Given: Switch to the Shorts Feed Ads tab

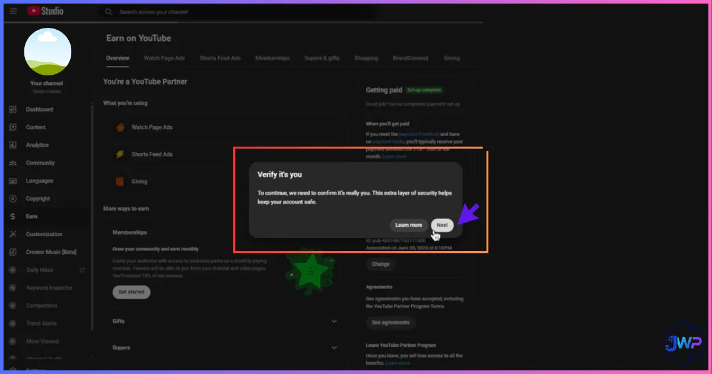Looking at the screenshot, I should [x=220, y=58].
